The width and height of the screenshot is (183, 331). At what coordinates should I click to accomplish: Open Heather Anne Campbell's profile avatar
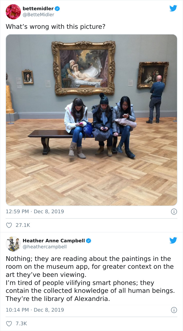tap(13, 244)
